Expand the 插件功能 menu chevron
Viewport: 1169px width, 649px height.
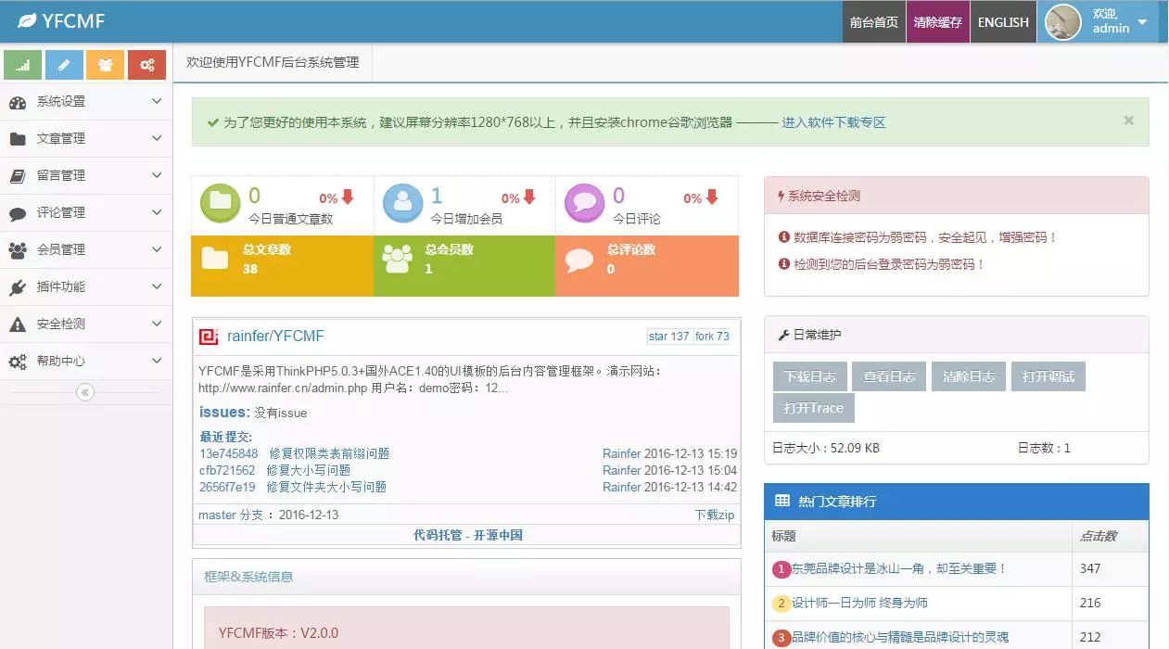pyautogui.click(x=157, y=286)
